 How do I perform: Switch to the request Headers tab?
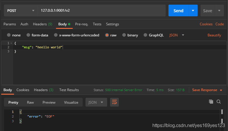(x=42, y=24)
